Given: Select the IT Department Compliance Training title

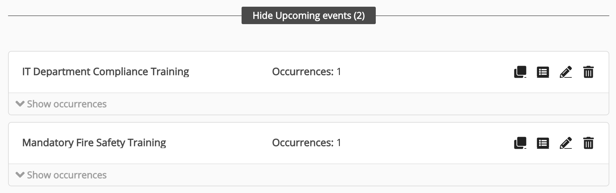Looking at the screenshot, I should coord(105,71).
